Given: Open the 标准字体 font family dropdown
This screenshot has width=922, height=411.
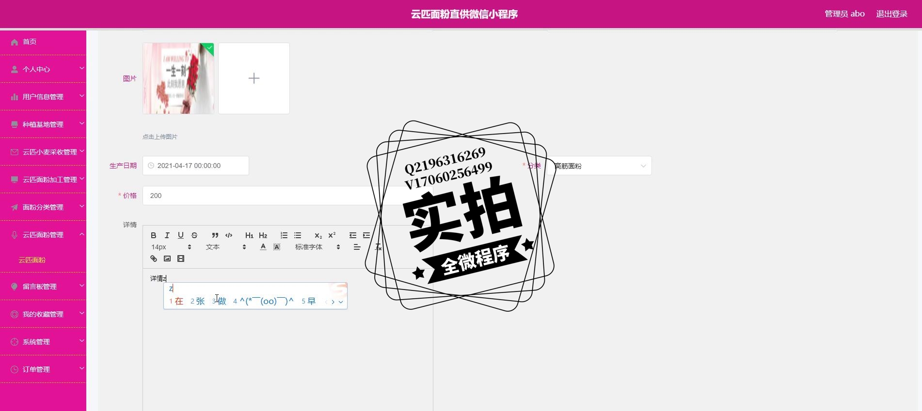Looking at the screenshot, I should click(318, 247).
